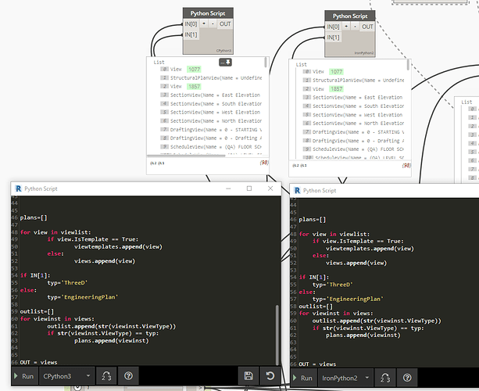This screenshot has height=391, width=479.
Task: Select StructuralPlanView row in right preview list
Action: 354,81
